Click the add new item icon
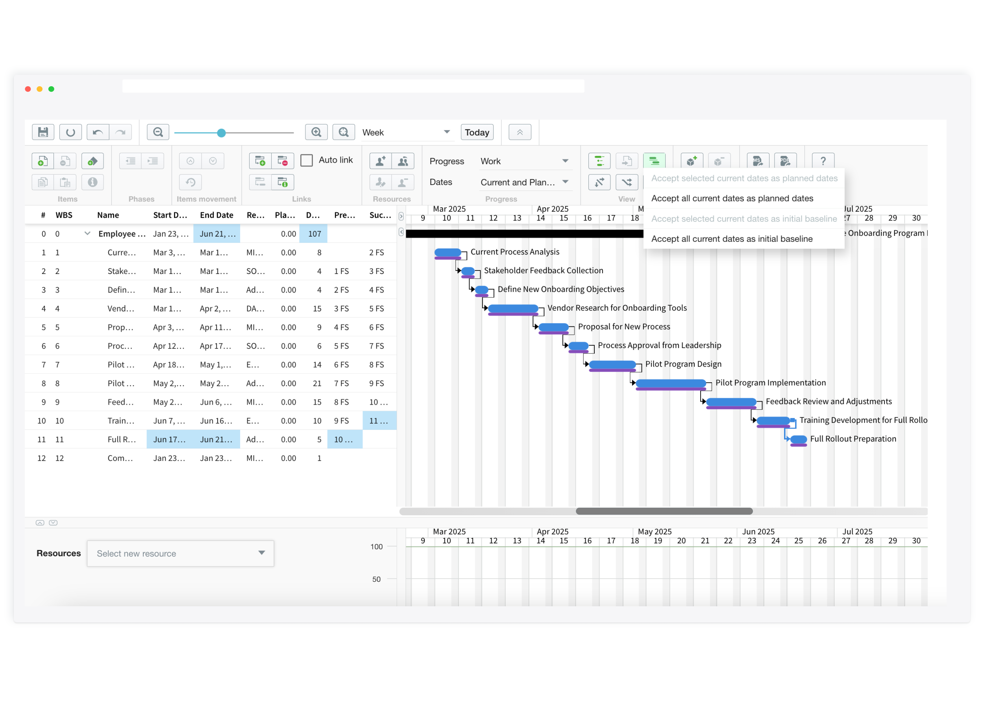 point(43,161)
